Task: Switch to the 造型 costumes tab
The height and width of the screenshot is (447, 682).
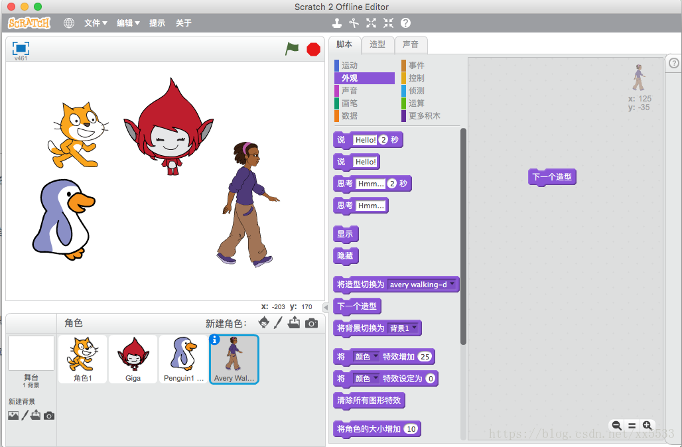Action: point(377,44)
